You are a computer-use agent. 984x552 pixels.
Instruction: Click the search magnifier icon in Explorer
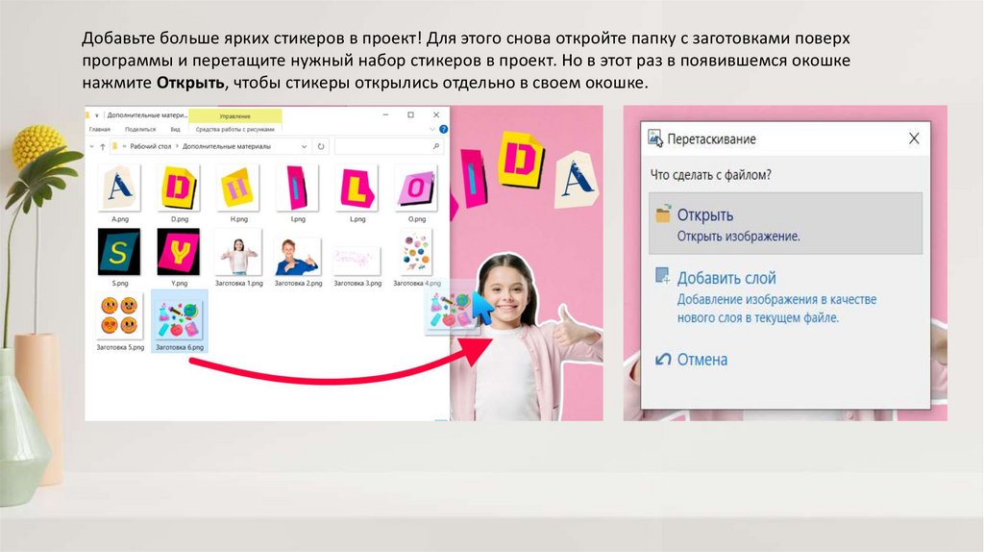coord(436,146)
